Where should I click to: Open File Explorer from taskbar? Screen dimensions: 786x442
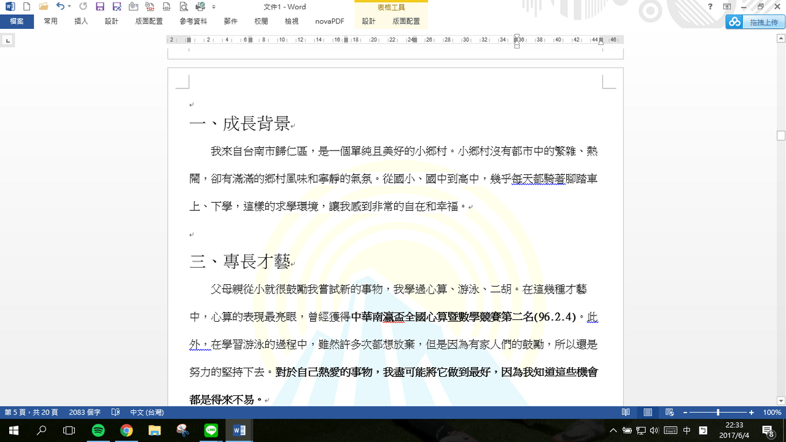pyautogui.click(x=154, y=430)
